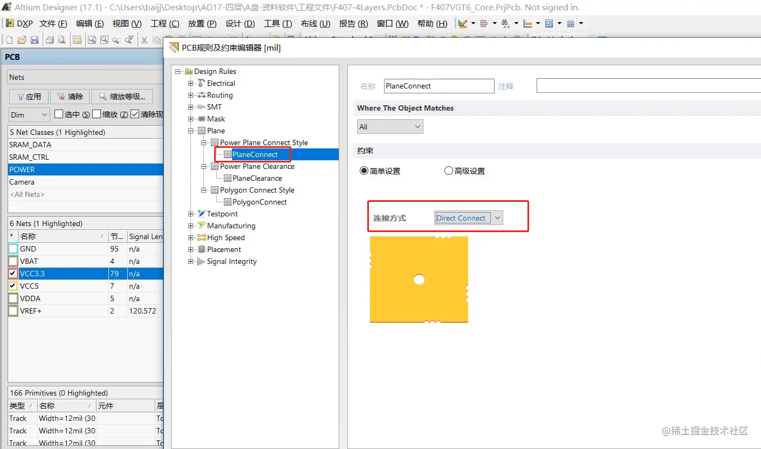Click the 应用 filter button

tap(29, 97)
